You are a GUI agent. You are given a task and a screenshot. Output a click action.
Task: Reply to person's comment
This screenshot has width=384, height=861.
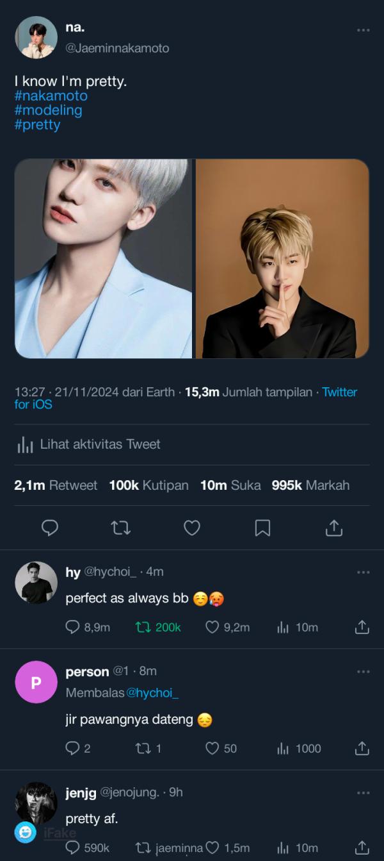coord(72,748)
